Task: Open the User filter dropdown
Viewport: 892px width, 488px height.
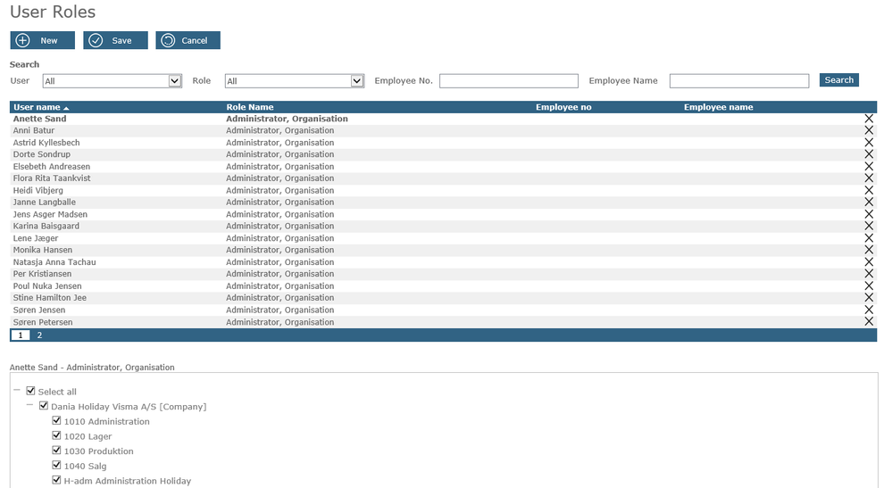Action: click(x=175, y=80)
